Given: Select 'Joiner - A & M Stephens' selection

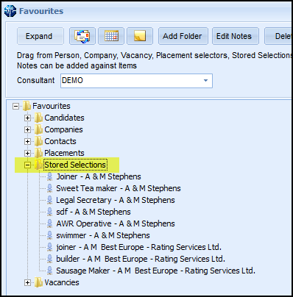Looking at the screenshot, I should tap(99, 176).
